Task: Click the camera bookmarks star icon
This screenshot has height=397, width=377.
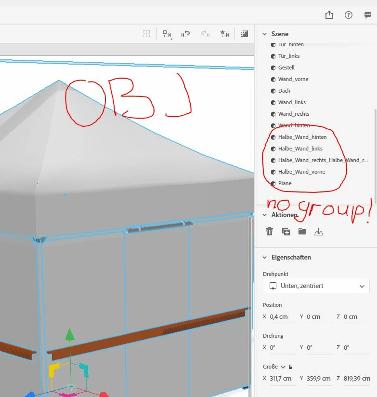Action: (224, 34)
